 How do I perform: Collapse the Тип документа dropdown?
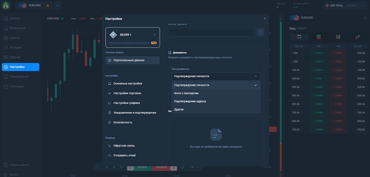(216, 76)
